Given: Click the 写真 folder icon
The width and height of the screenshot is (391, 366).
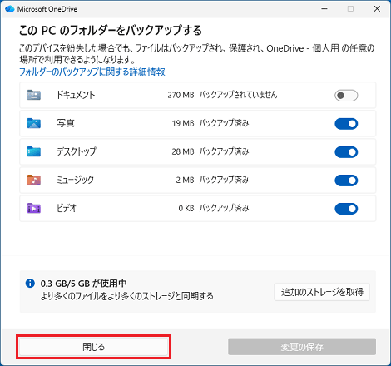Looking at the screenshot, I should [x=34, y=123].
